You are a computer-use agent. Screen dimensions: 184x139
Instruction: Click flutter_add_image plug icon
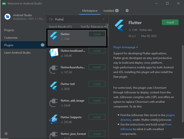pos(54,103)
